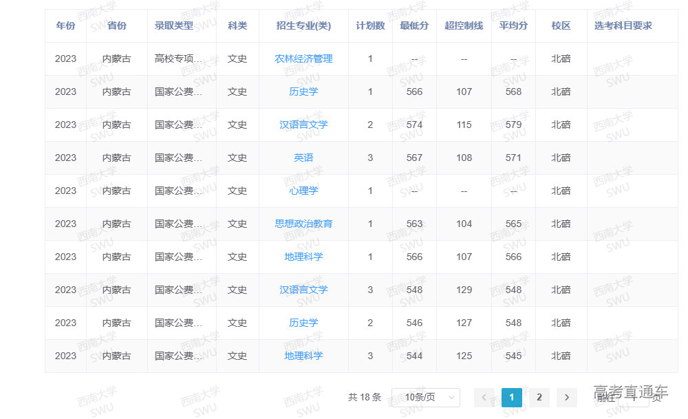688x419 pixels.
Task: Open 地理科学 link with minimum score 544
Action: tap(303, 356)
